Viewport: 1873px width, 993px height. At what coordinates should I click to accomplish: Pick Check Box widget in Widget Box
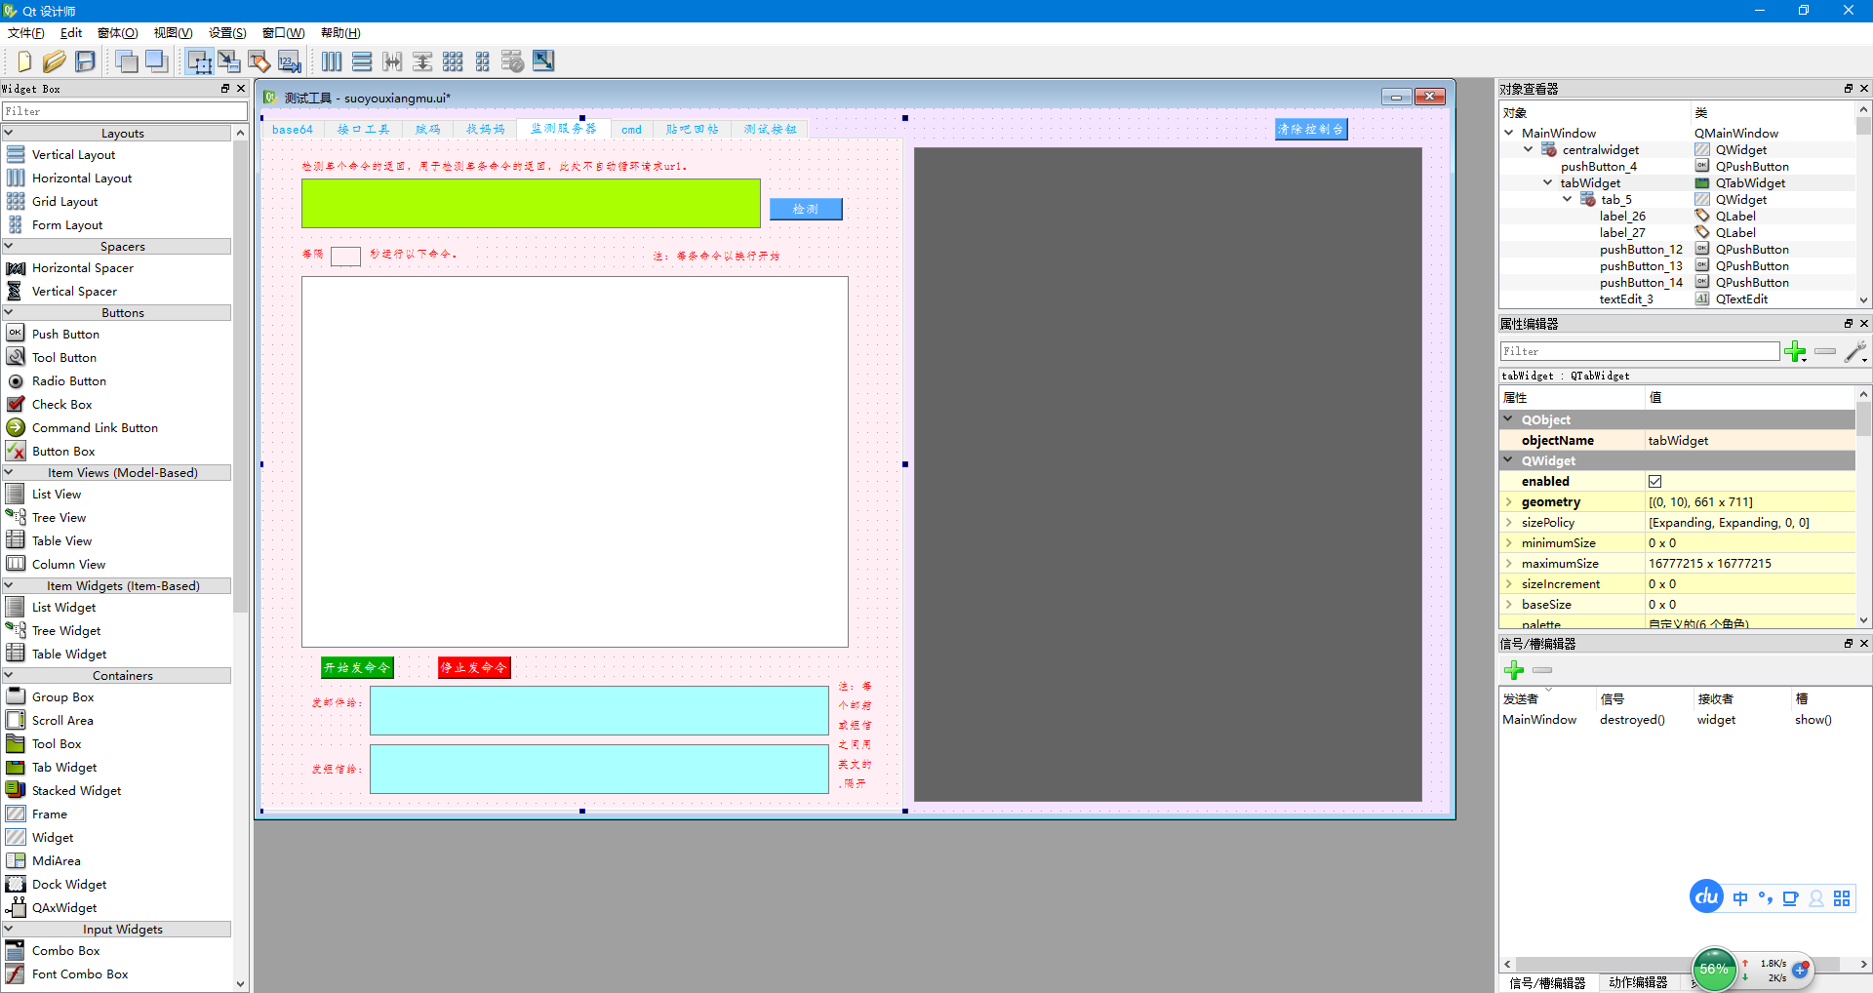point(61,404)
